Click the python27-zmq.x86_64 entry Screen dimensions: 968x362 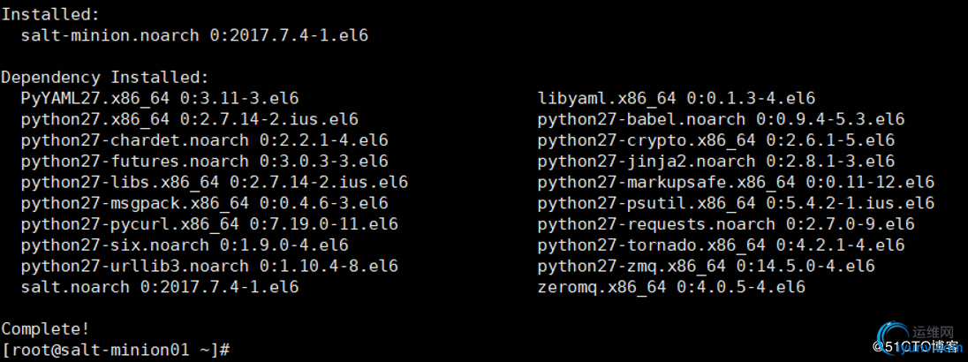(707, 267)
